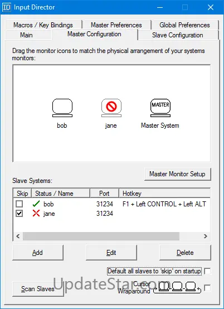The width and height of the screenshot is (224, 309).
Task: Click the Default all slaves to 'skip' label
Action: 154,271
